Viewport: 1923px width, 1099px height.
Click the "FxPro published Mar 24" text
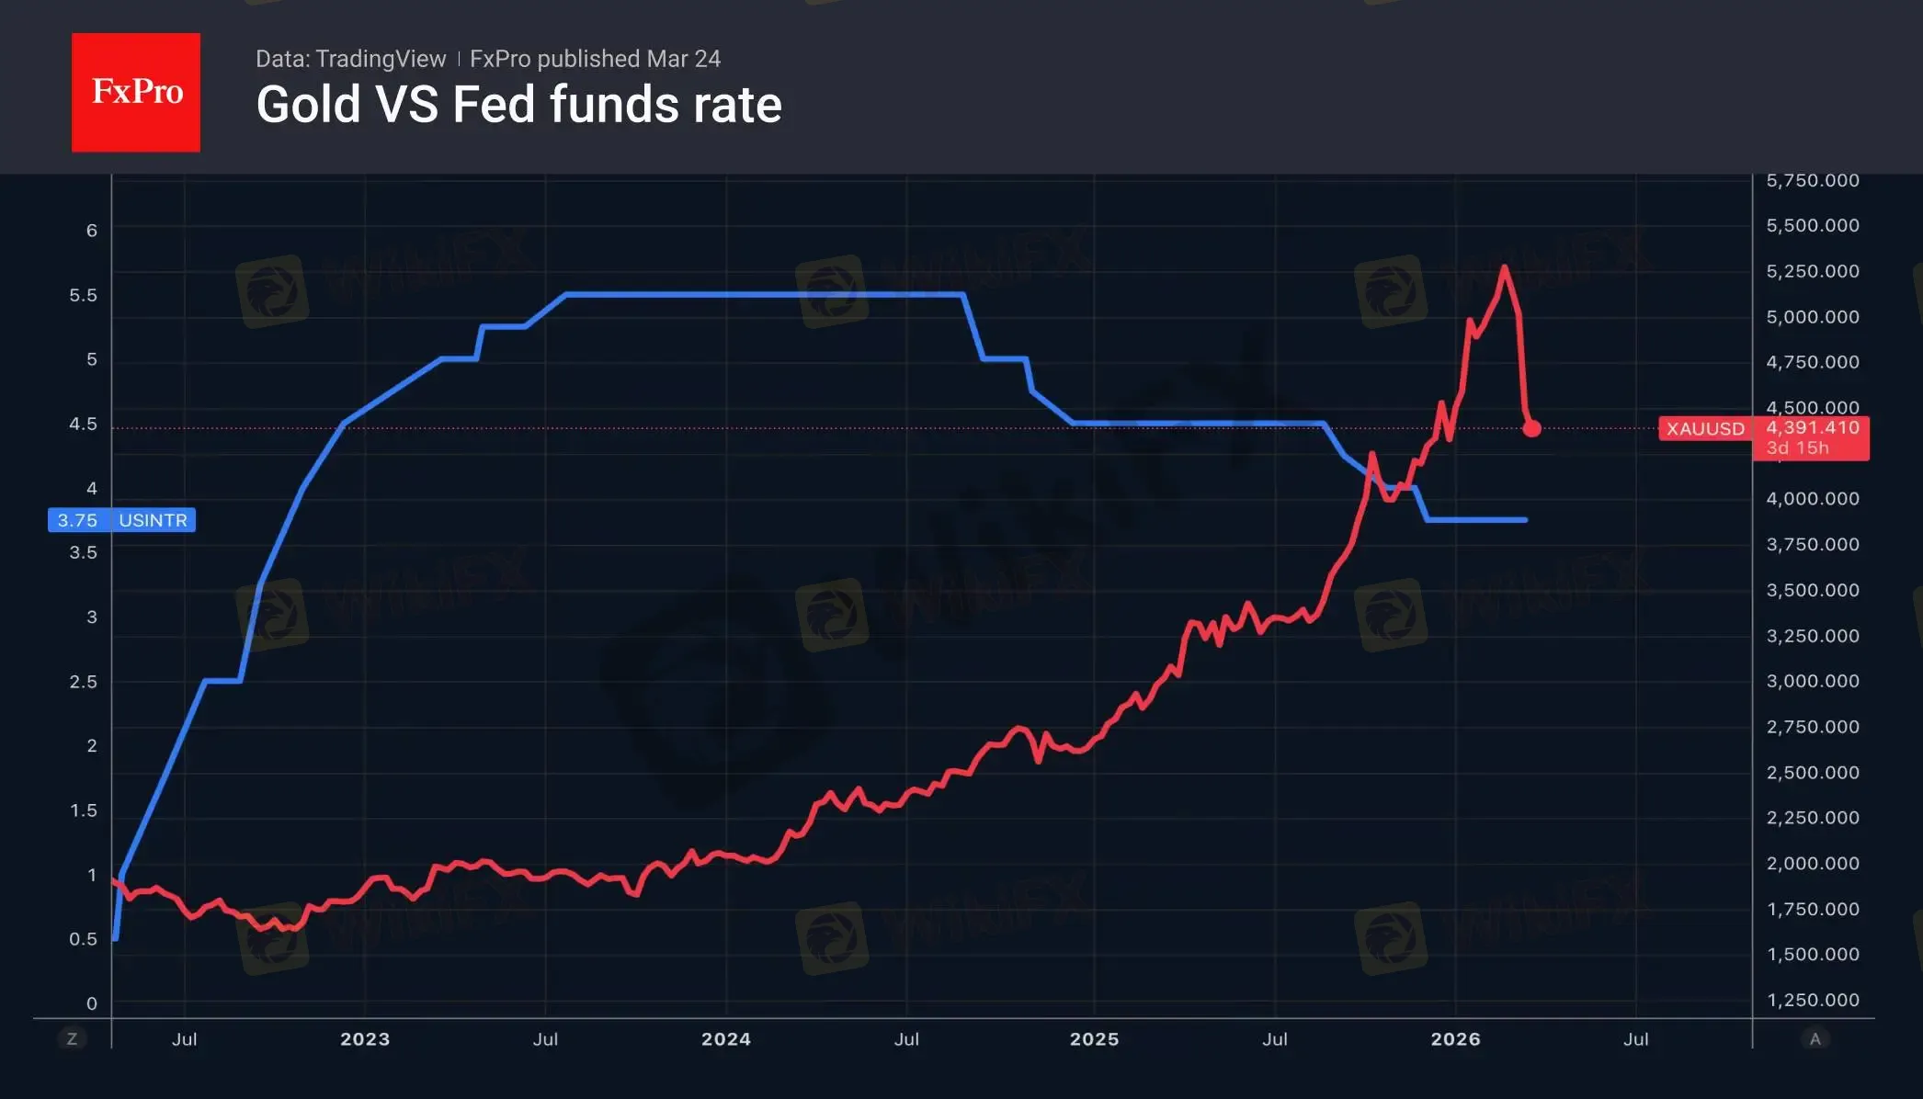[595, 59]
